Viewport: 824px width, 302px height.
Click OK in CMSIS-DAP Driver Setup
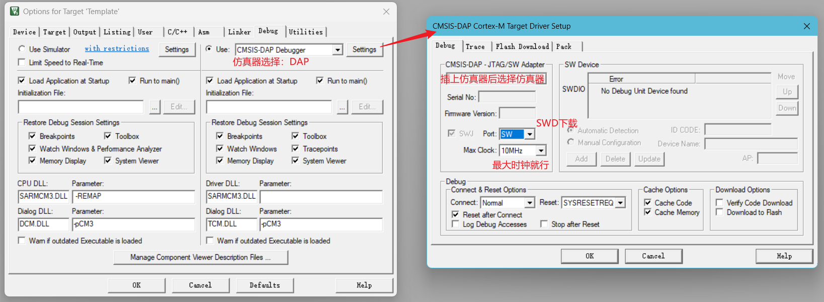[590, 256]
